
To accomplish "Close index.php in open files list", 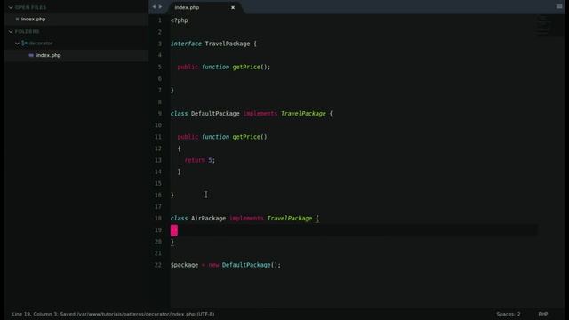I will coord(17,20).
